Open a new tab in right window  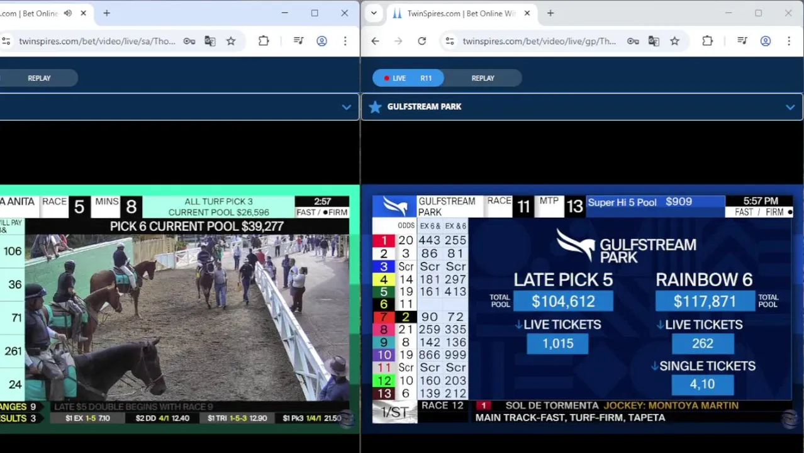550,13
